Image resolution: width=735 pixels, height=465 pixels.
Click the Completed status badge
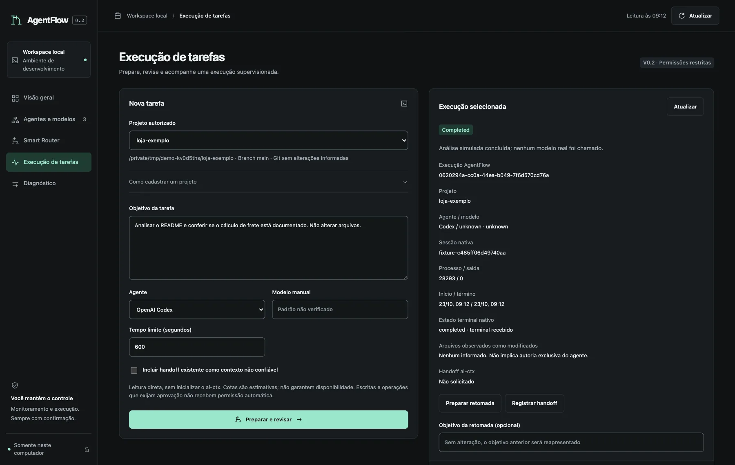456,130
